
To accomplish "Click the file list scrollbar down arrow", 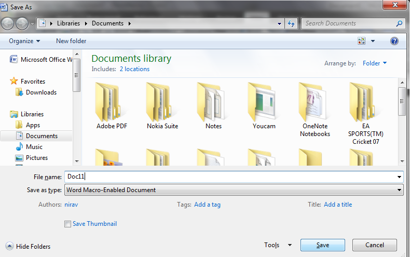I will [402, 161].
